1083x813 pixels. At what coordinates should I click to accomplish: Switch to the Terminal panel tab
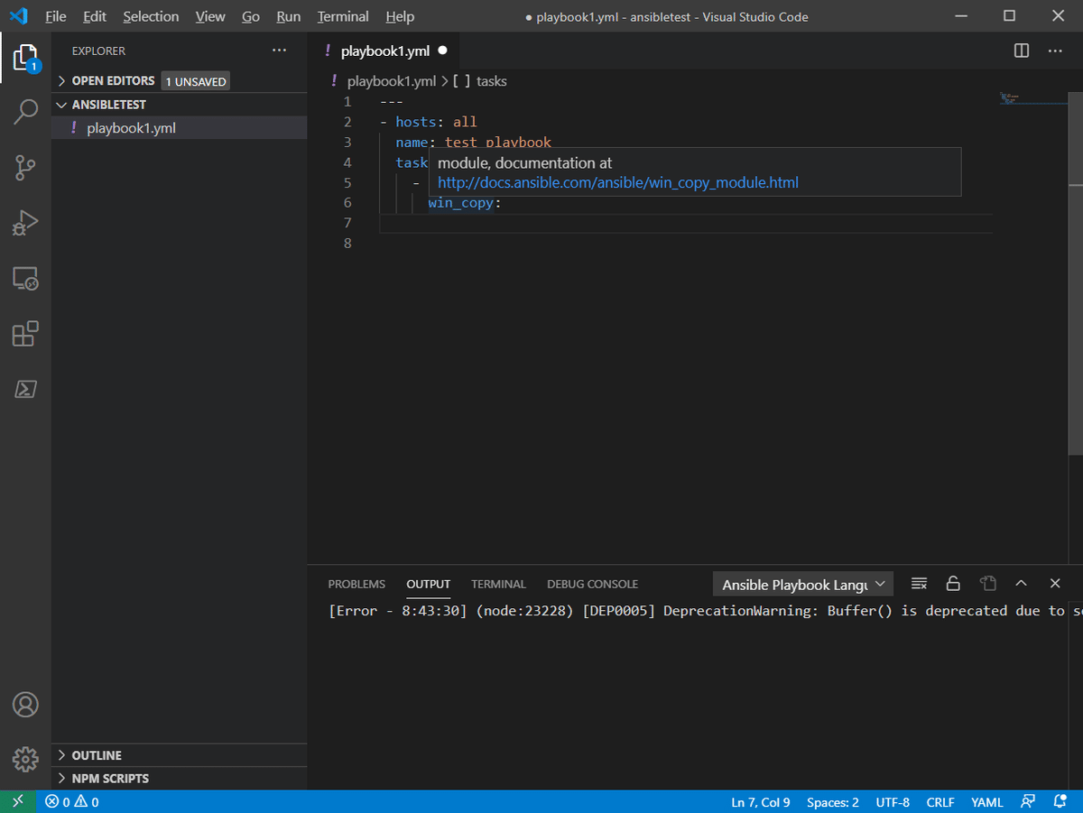[x=498, y=584]
